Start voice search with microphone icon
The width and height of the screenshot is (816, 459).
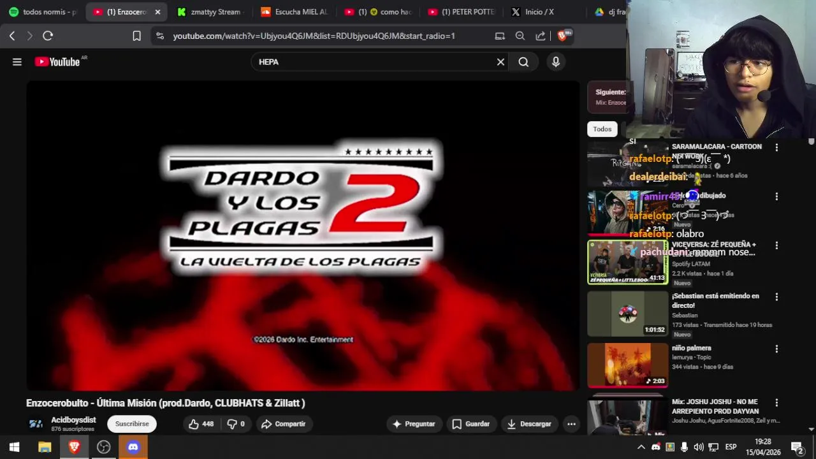(x=556, y=62)
